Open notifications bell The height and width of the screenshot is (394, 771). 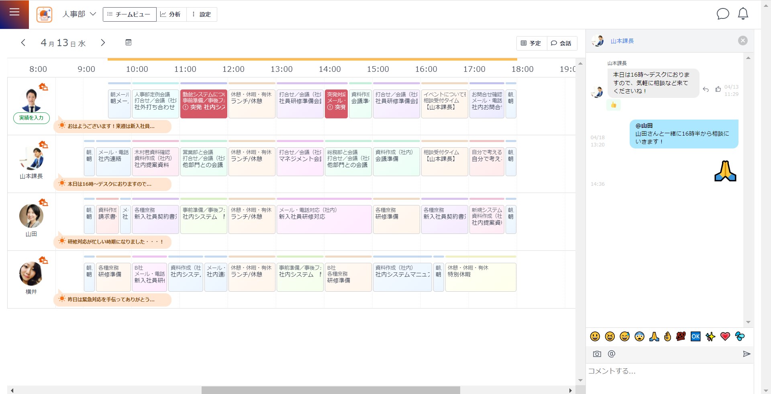[x=743, y=14]
